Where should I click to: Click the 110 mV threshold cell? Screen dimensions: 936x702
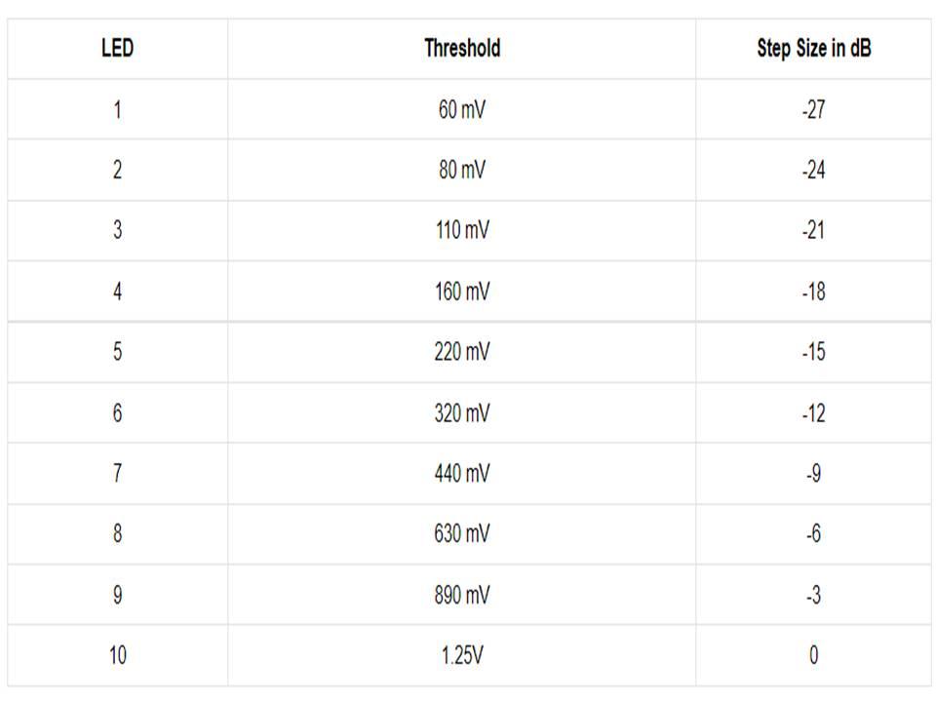pos(462,230)
